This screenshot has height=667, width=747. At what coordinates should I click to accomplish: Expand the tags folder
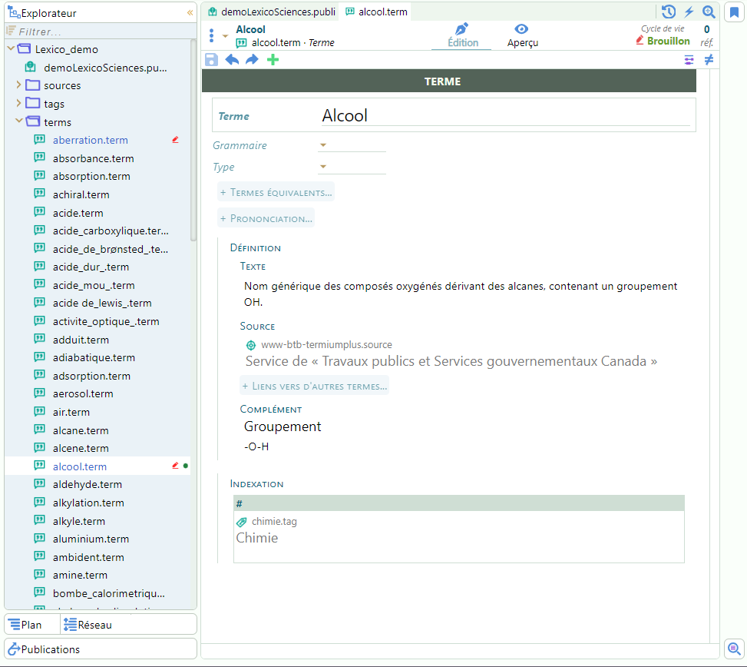[19, 103]
